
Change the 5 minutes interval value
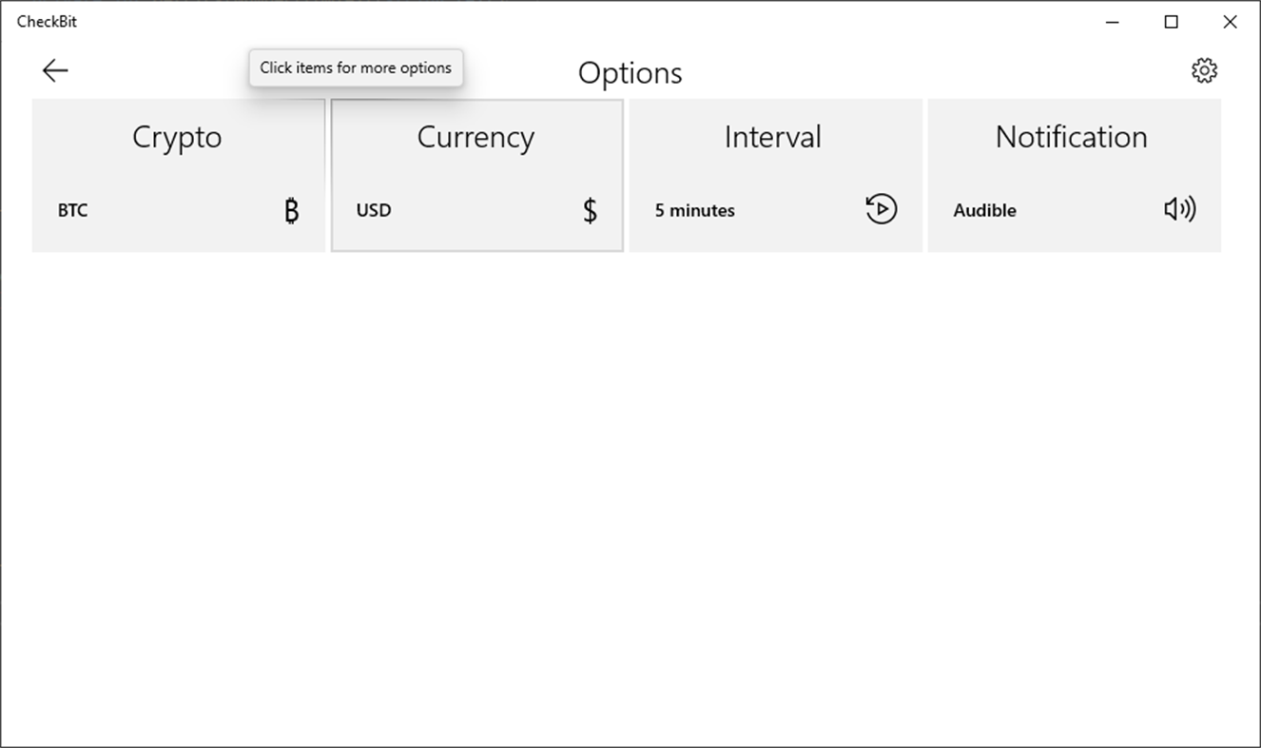(694, 210)
